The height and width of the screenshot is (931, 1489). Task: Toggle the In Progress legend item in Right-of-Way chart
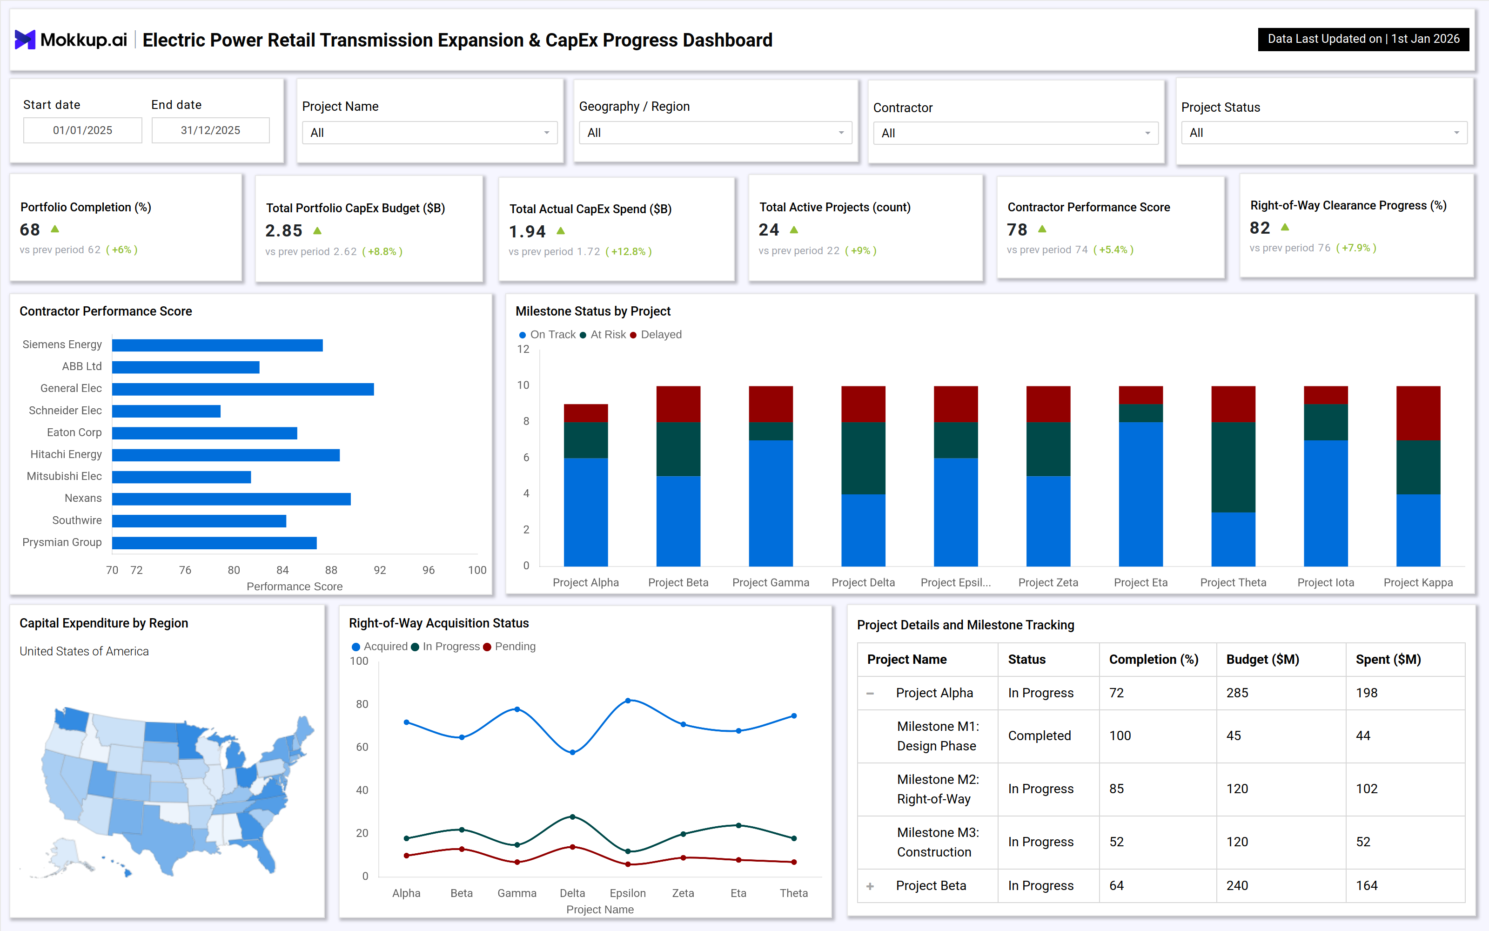[445, 647]
